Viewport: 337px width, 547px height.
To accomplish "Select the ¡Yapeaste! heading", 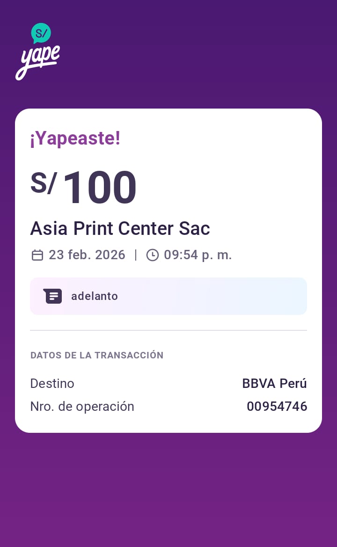I will [75, 138].
